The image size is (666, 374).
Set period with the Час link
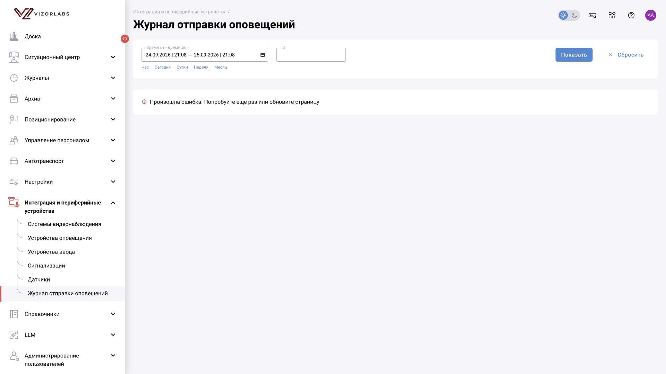coord(145,67)
